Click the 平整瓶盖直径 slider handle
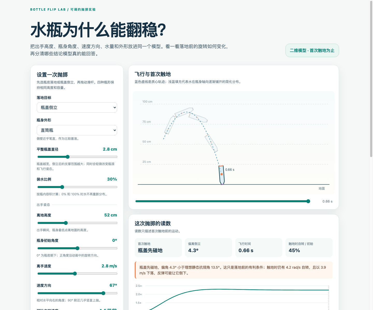The image size is (373, 310). coord(68,157)
